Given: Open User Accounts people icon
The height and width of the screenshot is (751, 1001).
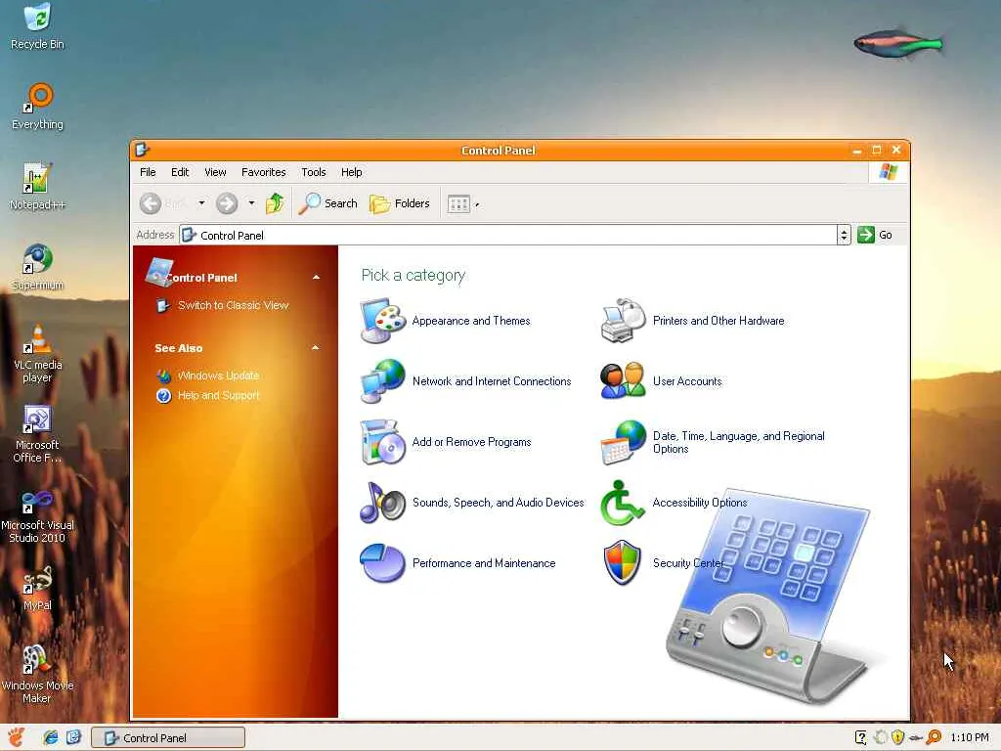Looking at the screenshot, I should pos(623,380).
